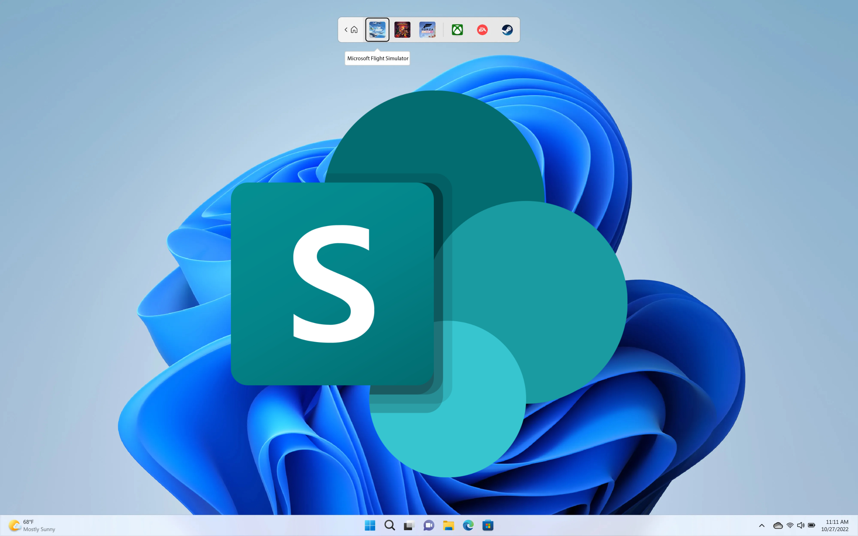Screen dimensions: 858x536
Task: Open the Xbox app icon
Action: click(x=457, y=30)
